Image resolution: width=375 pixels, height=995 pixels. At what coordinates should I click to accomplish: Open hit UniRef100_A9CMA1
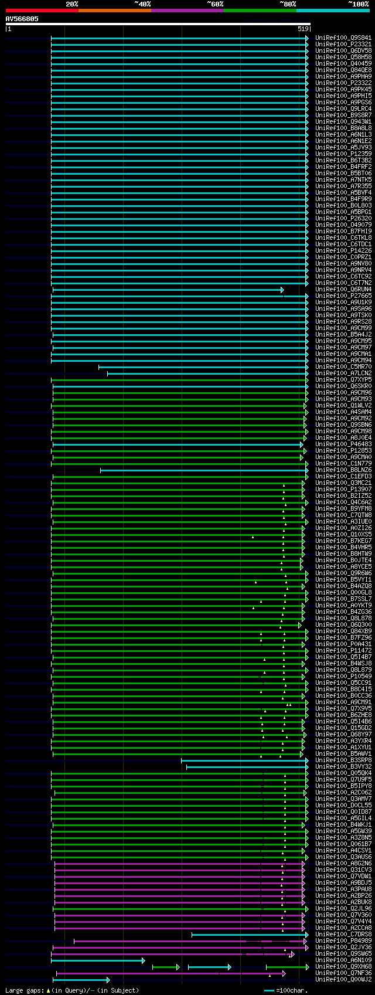pos(343,354)
